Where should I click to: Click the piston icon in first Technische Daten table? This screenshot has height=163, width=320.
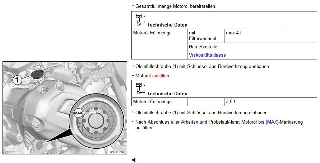tap(140, 19)
